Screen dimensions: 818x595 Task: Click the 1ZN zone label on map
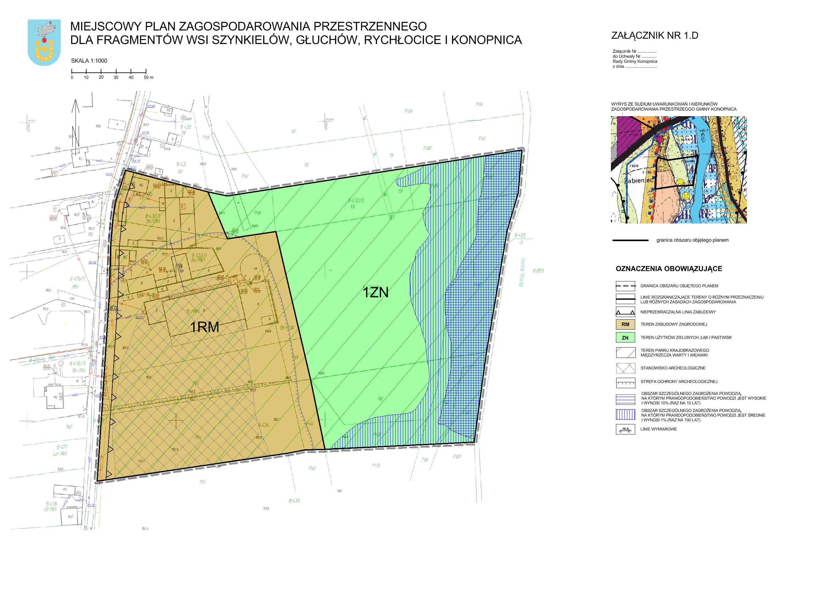point(375,292)
